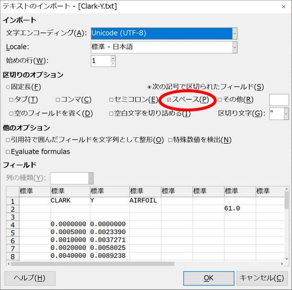
Task: Click the 0.0023390 cell in preview
Action: (110, 232)
